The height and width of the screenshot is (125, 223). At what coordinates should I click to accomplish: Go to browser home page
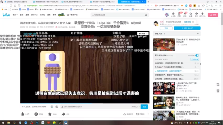pos(15,6)
